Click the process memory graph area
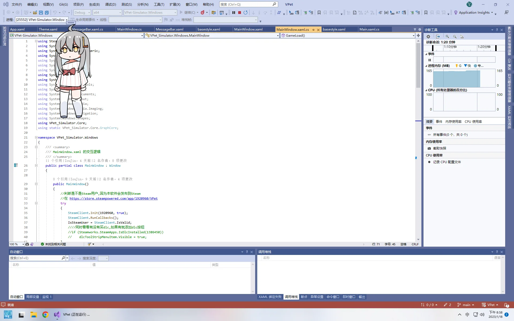This screenshot has height=321, width=514. click(464, 78)
